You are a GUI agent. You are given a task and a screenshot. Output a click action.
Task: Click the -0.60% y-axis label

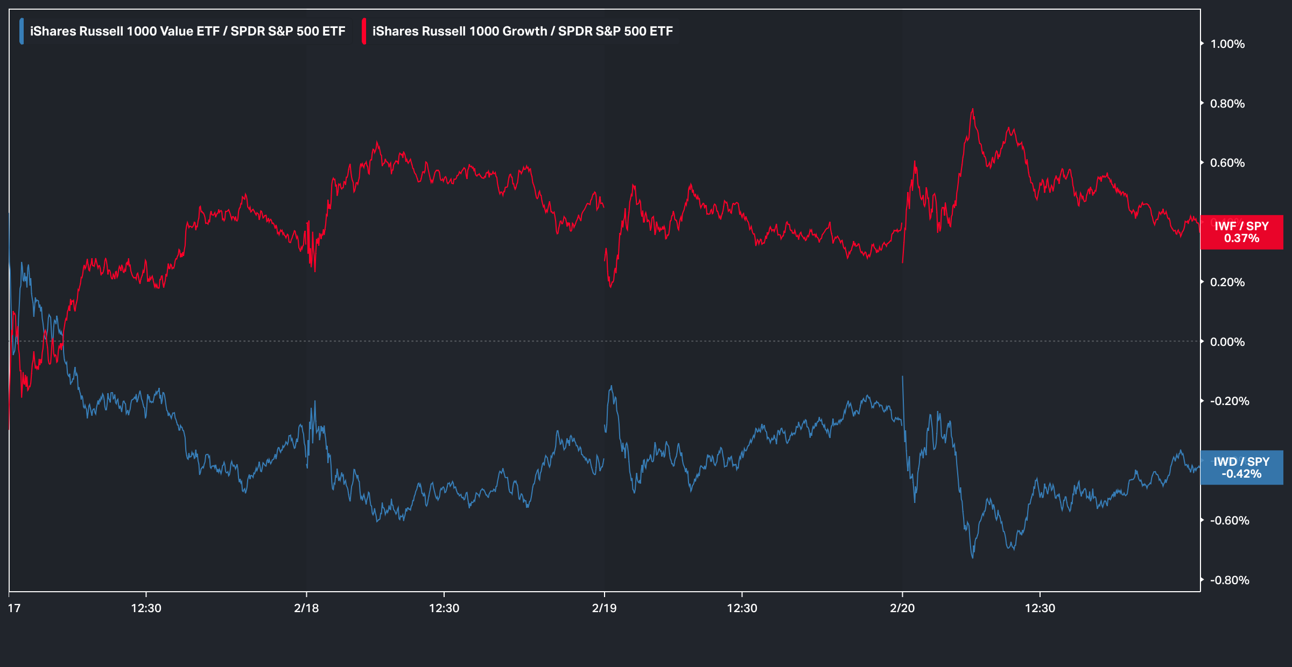click(x=1229, y=521)
